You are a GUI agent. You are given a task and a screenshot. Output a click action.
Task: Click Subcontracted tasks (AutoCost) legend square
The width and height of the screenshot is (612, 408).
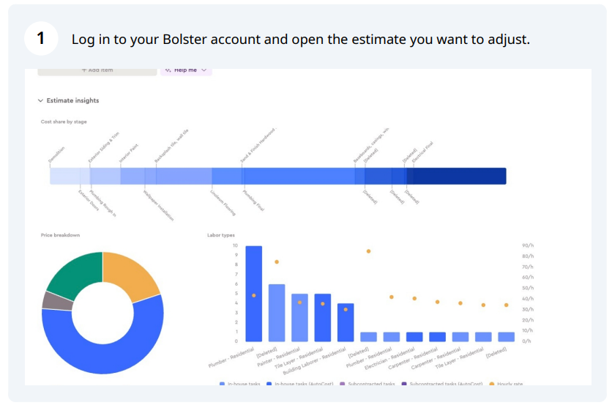[x=404, y=384]
